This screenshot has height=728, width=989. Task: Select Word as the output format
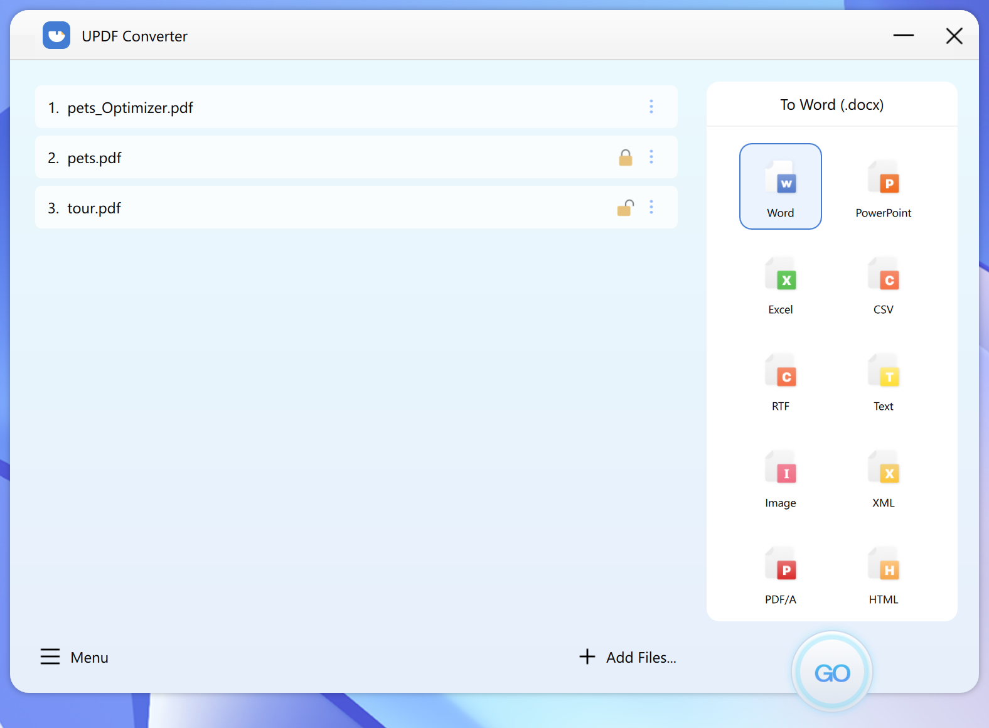coord(780,186)
